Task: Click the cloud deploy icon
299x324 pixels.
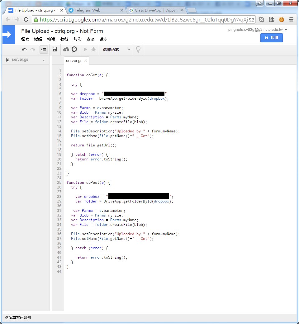Action: click(x=66, y=49)
